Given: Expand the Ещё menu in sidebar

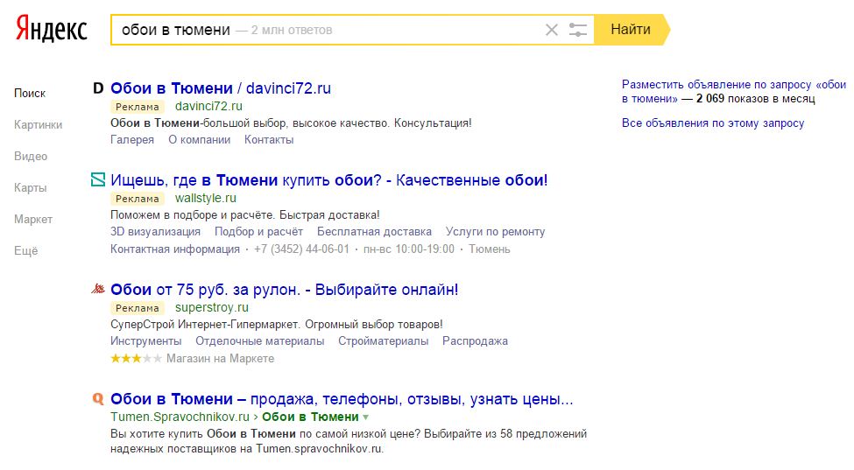Looking at the screenshot, I should pyautogui.click(x=26, y=251).
